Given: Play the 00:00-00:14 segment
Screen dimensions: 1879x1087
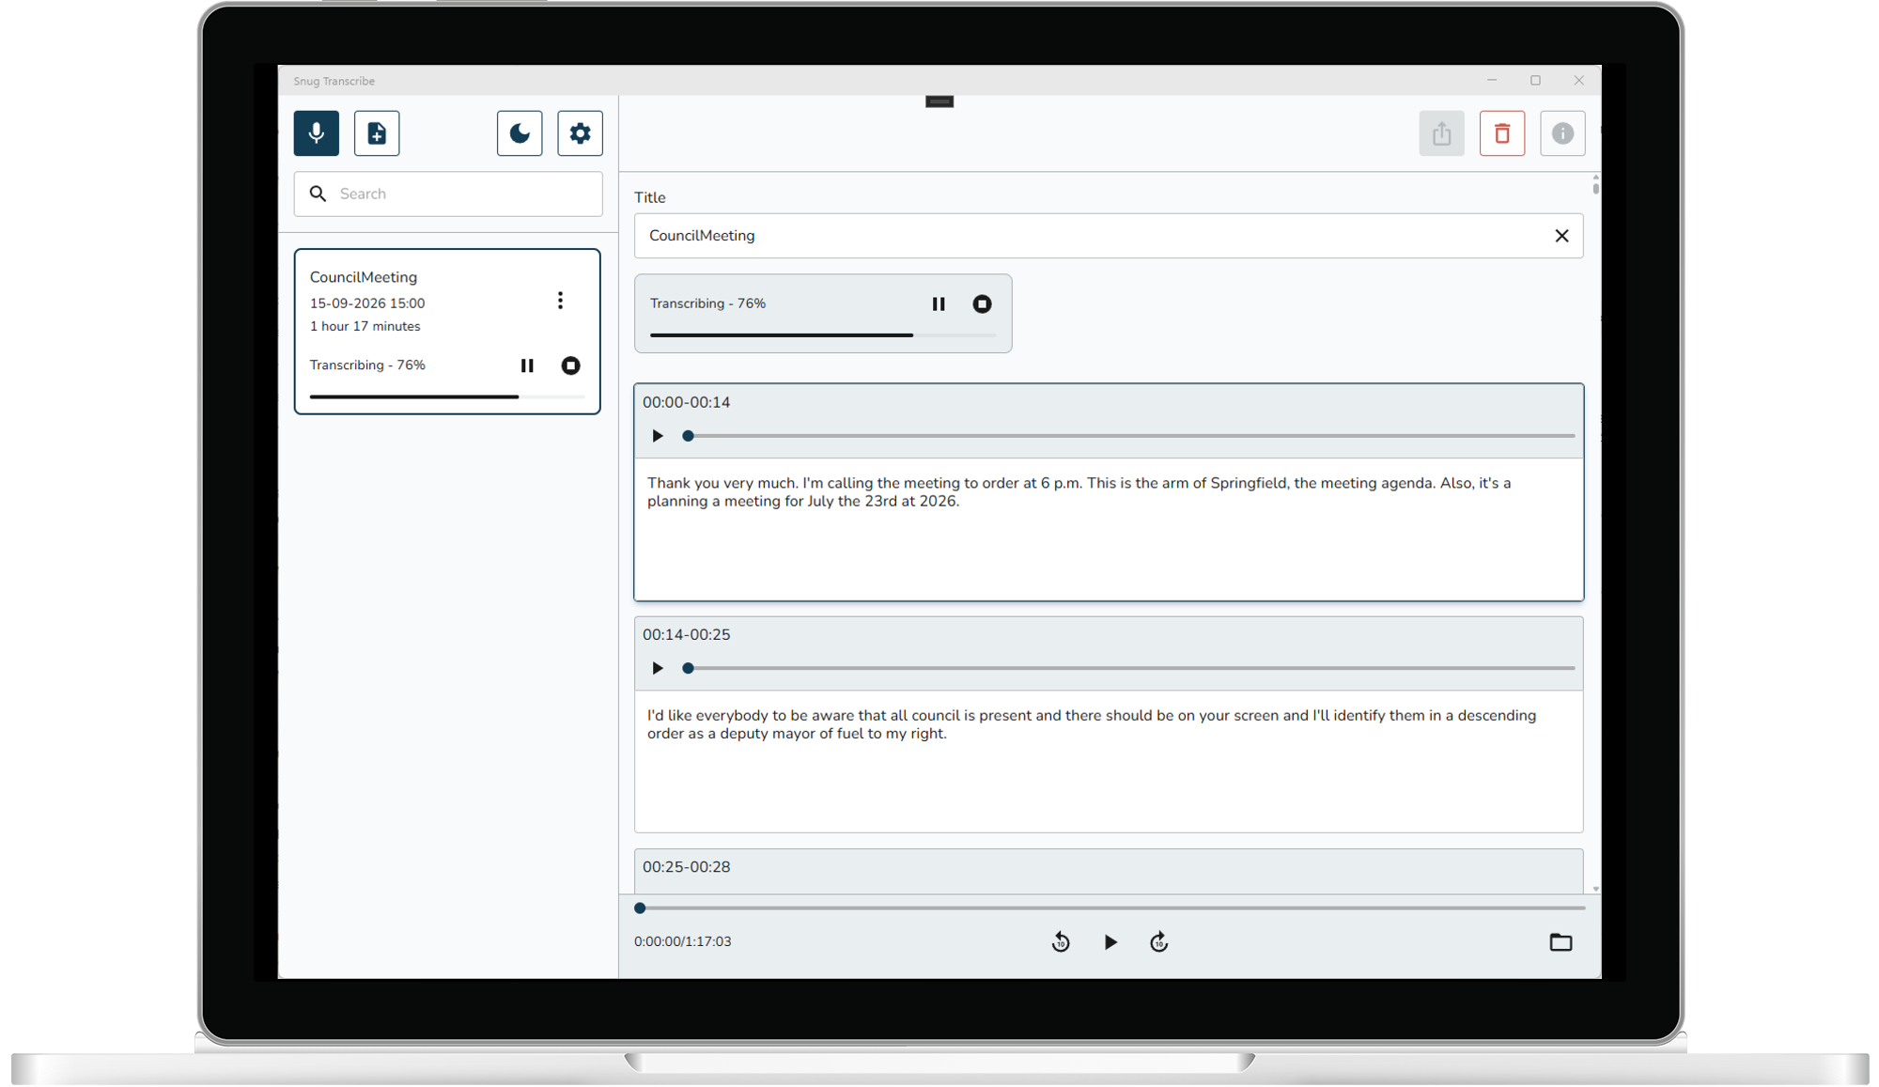Looking at the screenshot, I should [x=658, y=436].
